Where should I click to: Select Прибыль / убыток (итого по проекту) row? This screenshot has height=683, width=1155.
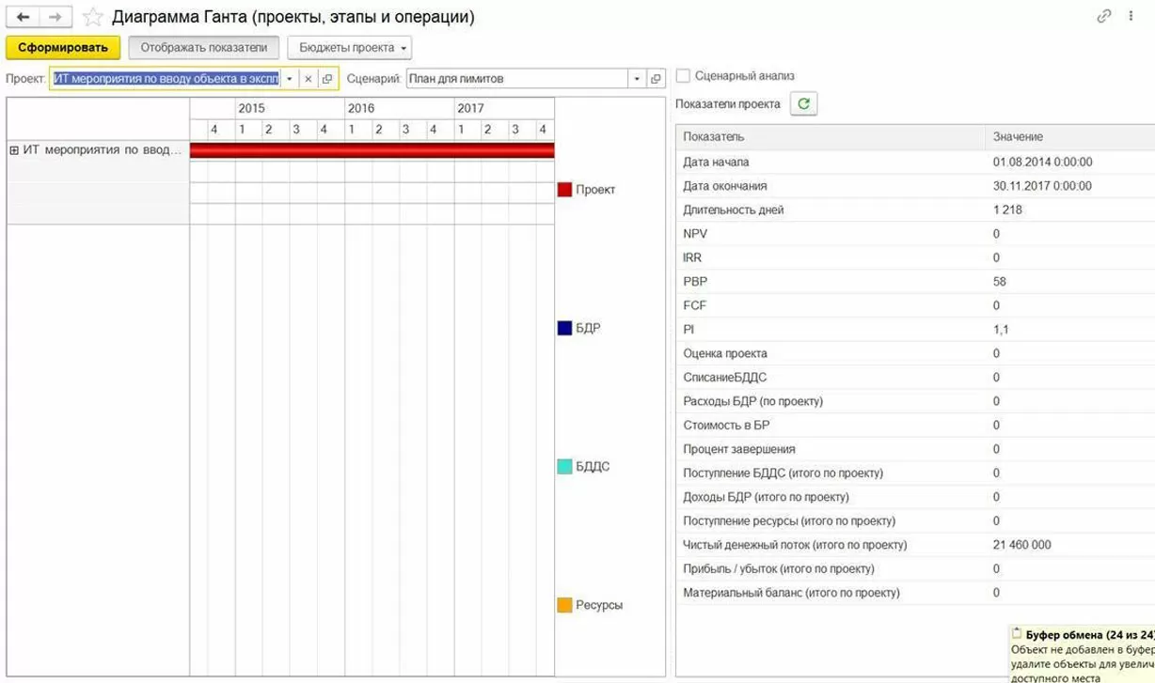(x=915, y=569)
